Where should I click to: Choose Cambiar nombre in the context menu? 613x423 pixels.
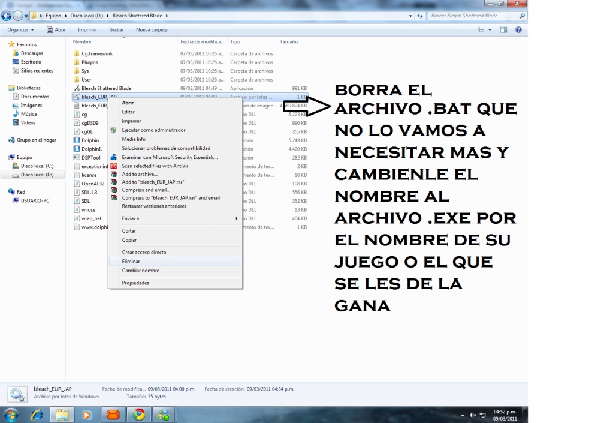click(x=175, y=271)
